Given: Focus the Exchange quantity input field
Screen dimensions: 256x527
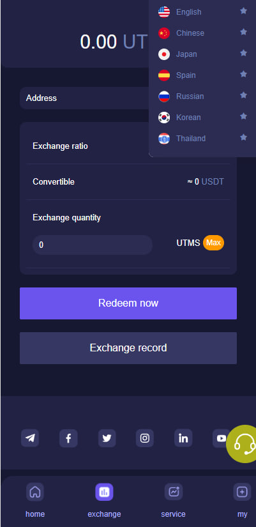Looking at the screenshot, I should 93,245.
